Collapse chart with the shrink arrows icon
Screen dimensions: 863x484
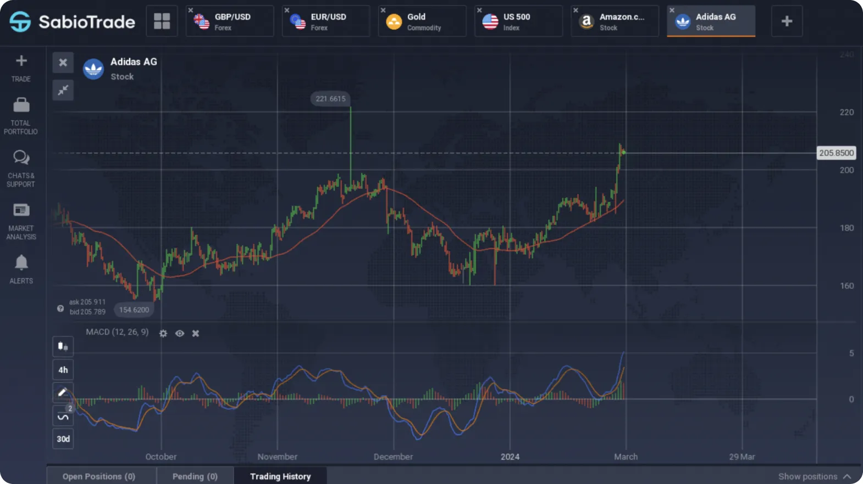63,89
